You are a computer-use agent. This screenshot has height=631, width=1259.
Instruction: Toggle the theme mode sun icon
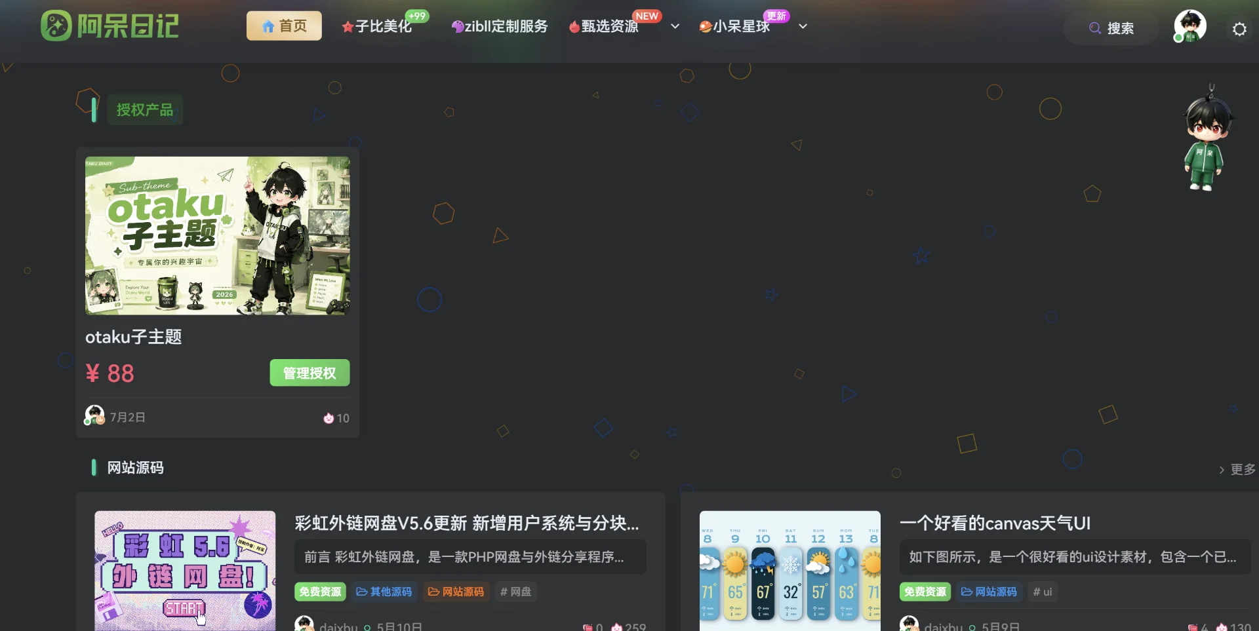coord(1239,29)
